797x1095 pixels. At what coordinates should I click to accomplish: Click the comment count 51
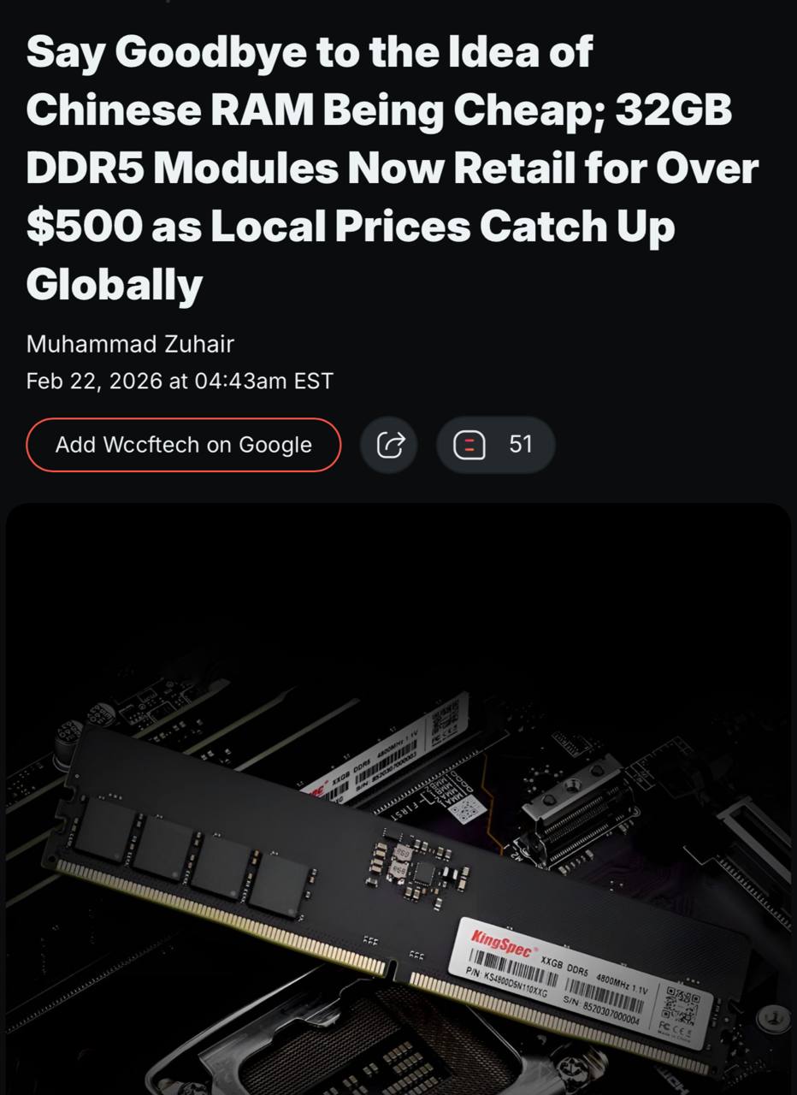pos(520,444)
